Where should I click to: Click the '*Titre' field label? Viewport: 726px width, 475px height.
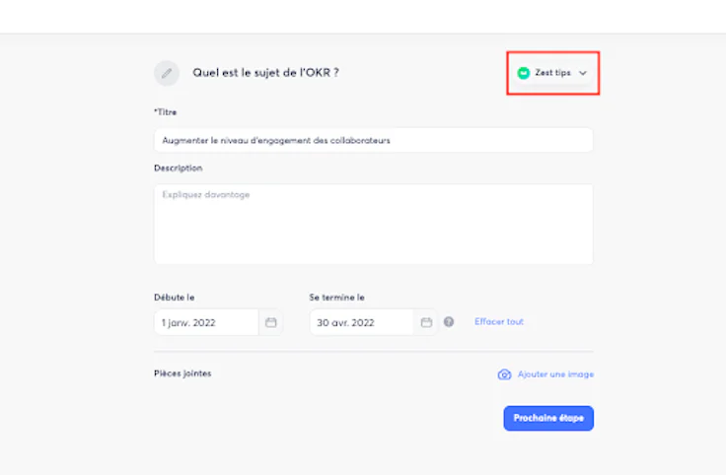(166, 112)
